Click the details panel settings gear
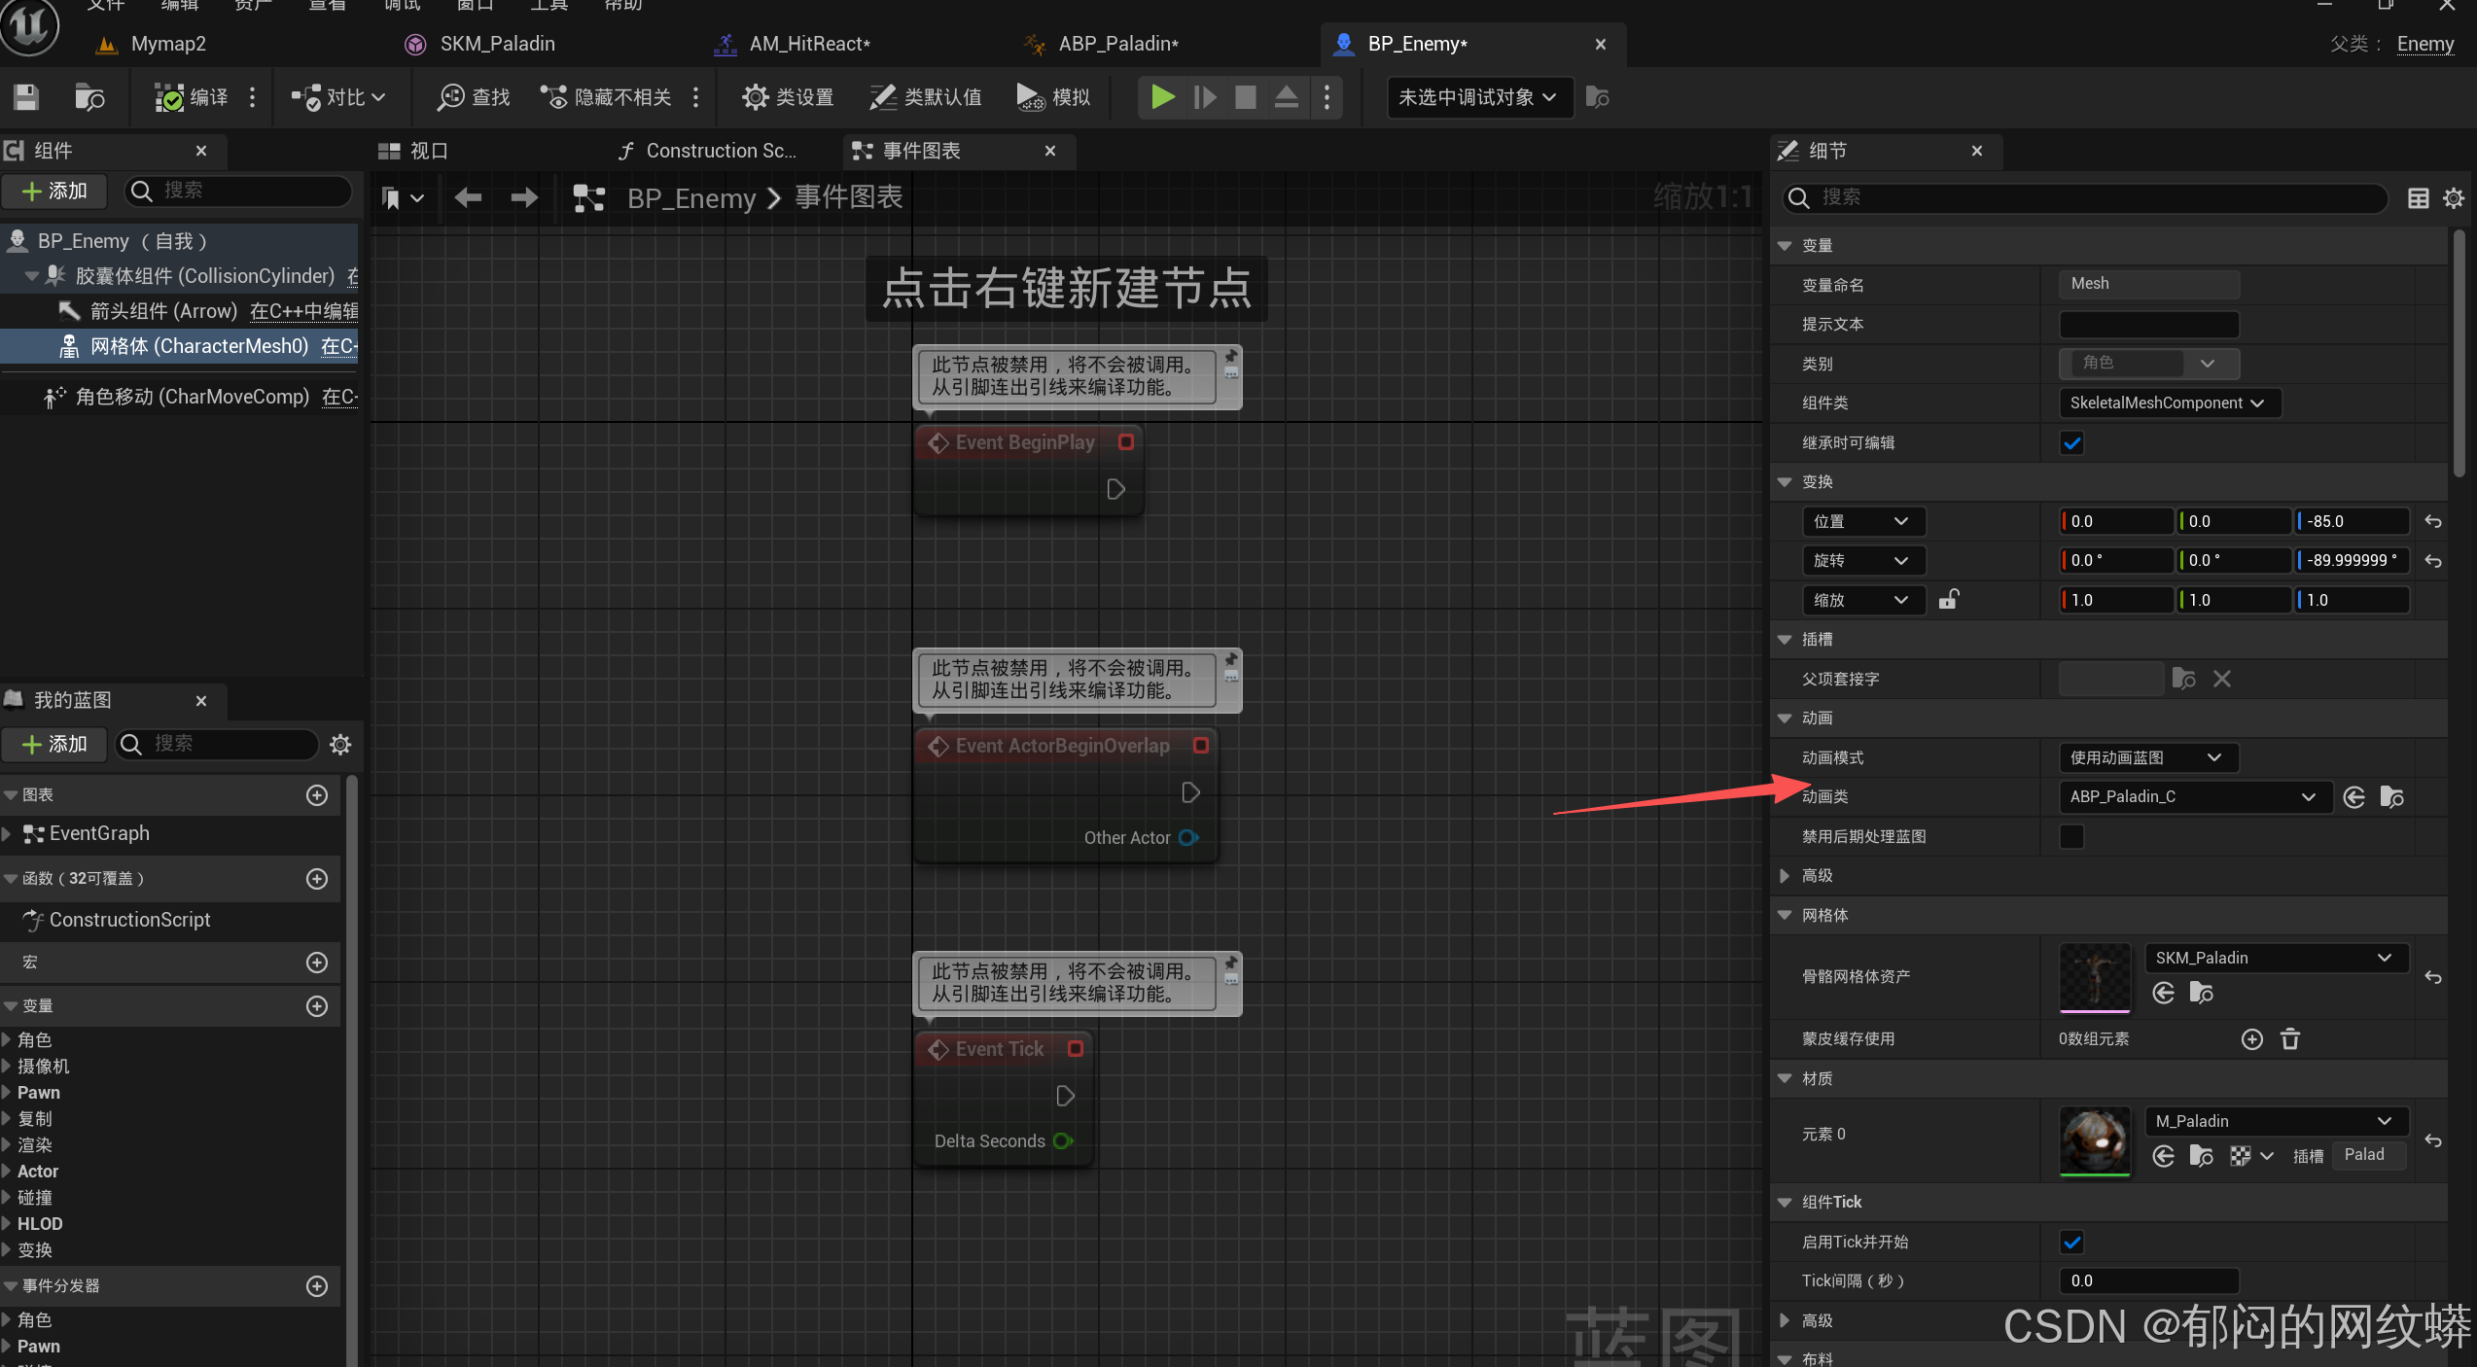2477x1367 pixels. click(x=2454, y=198)
